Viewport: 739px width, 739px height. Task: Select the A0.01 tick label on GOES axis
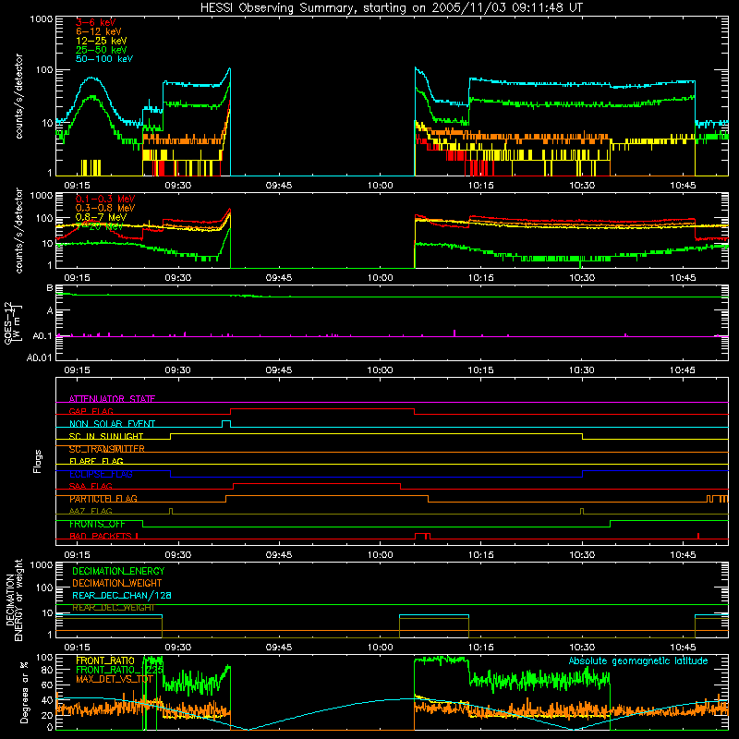40,357
